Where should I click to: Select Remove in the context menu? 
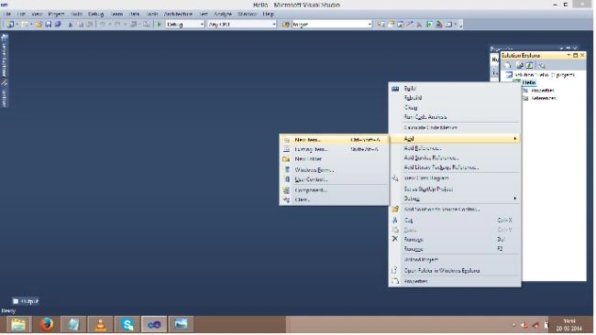click(455, 240)
